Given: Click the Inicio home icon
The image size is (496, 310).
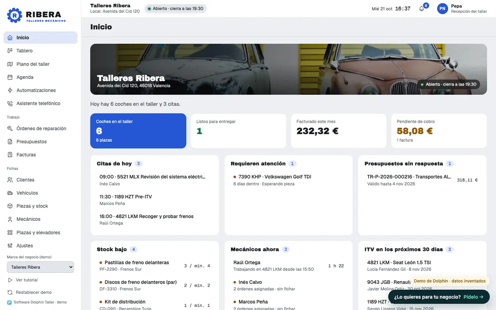Looking at the screenshot, I should tap(10, 38).
